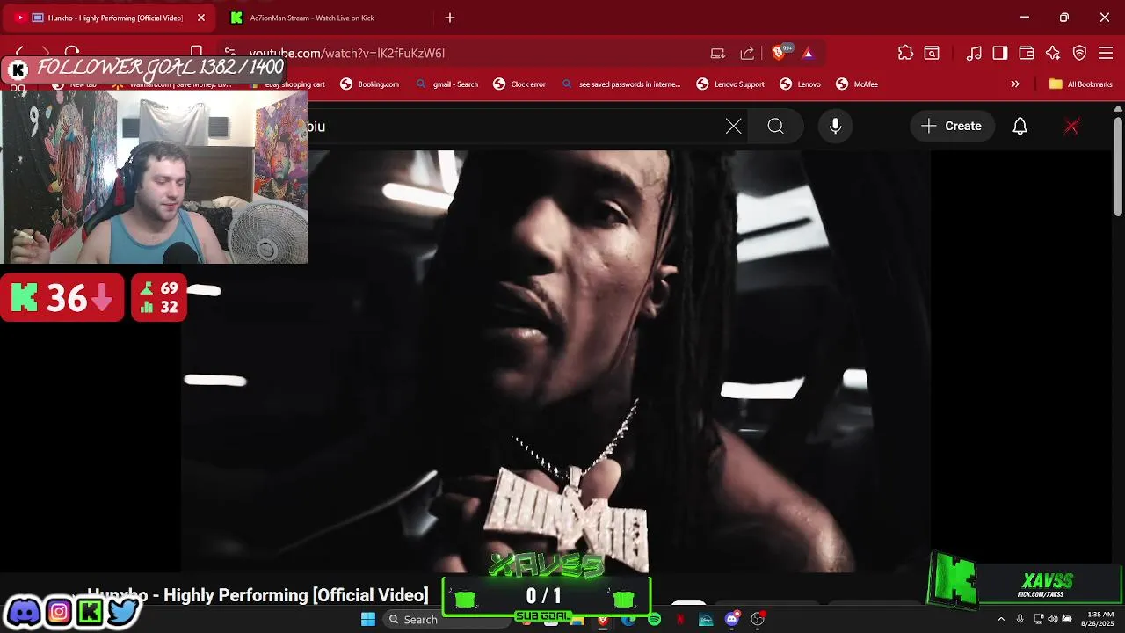Screen dimensions: 1125x633
Task: Open the saved passwords bookmark
Action: tap(621, 84)
